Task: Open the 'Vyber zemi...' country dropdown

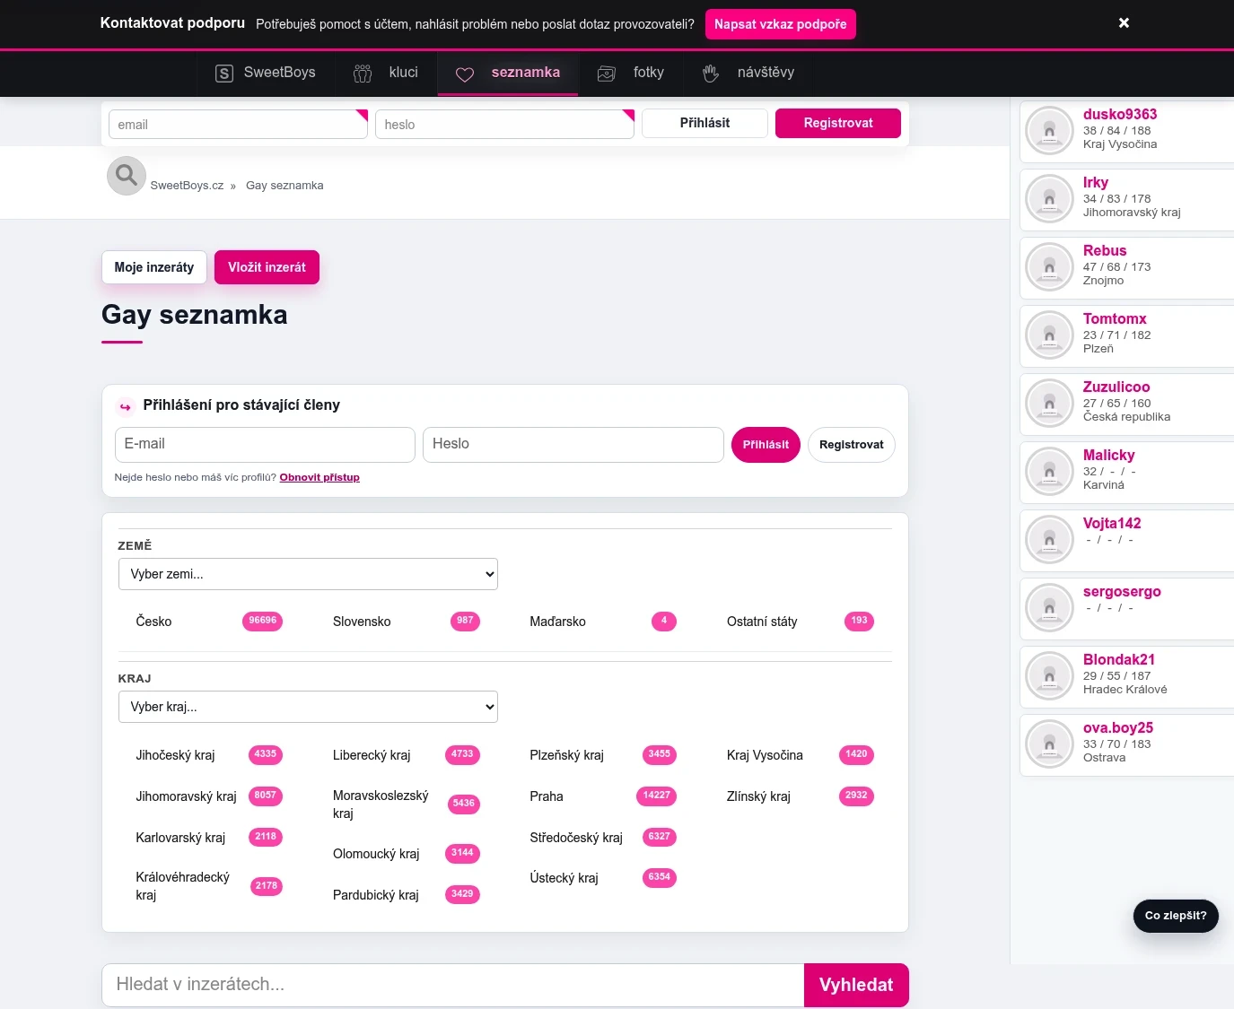Action: (308, 574)
